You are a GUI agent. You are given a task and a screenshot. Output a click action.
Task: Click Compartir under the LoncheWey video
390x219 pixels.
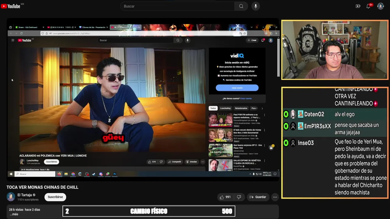click(x=175, y=162)
